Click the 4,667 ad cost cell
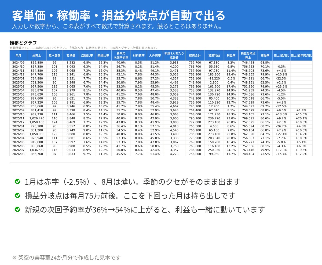The width and height of the screenshot is (322, 265). click(x=174, y=107)
